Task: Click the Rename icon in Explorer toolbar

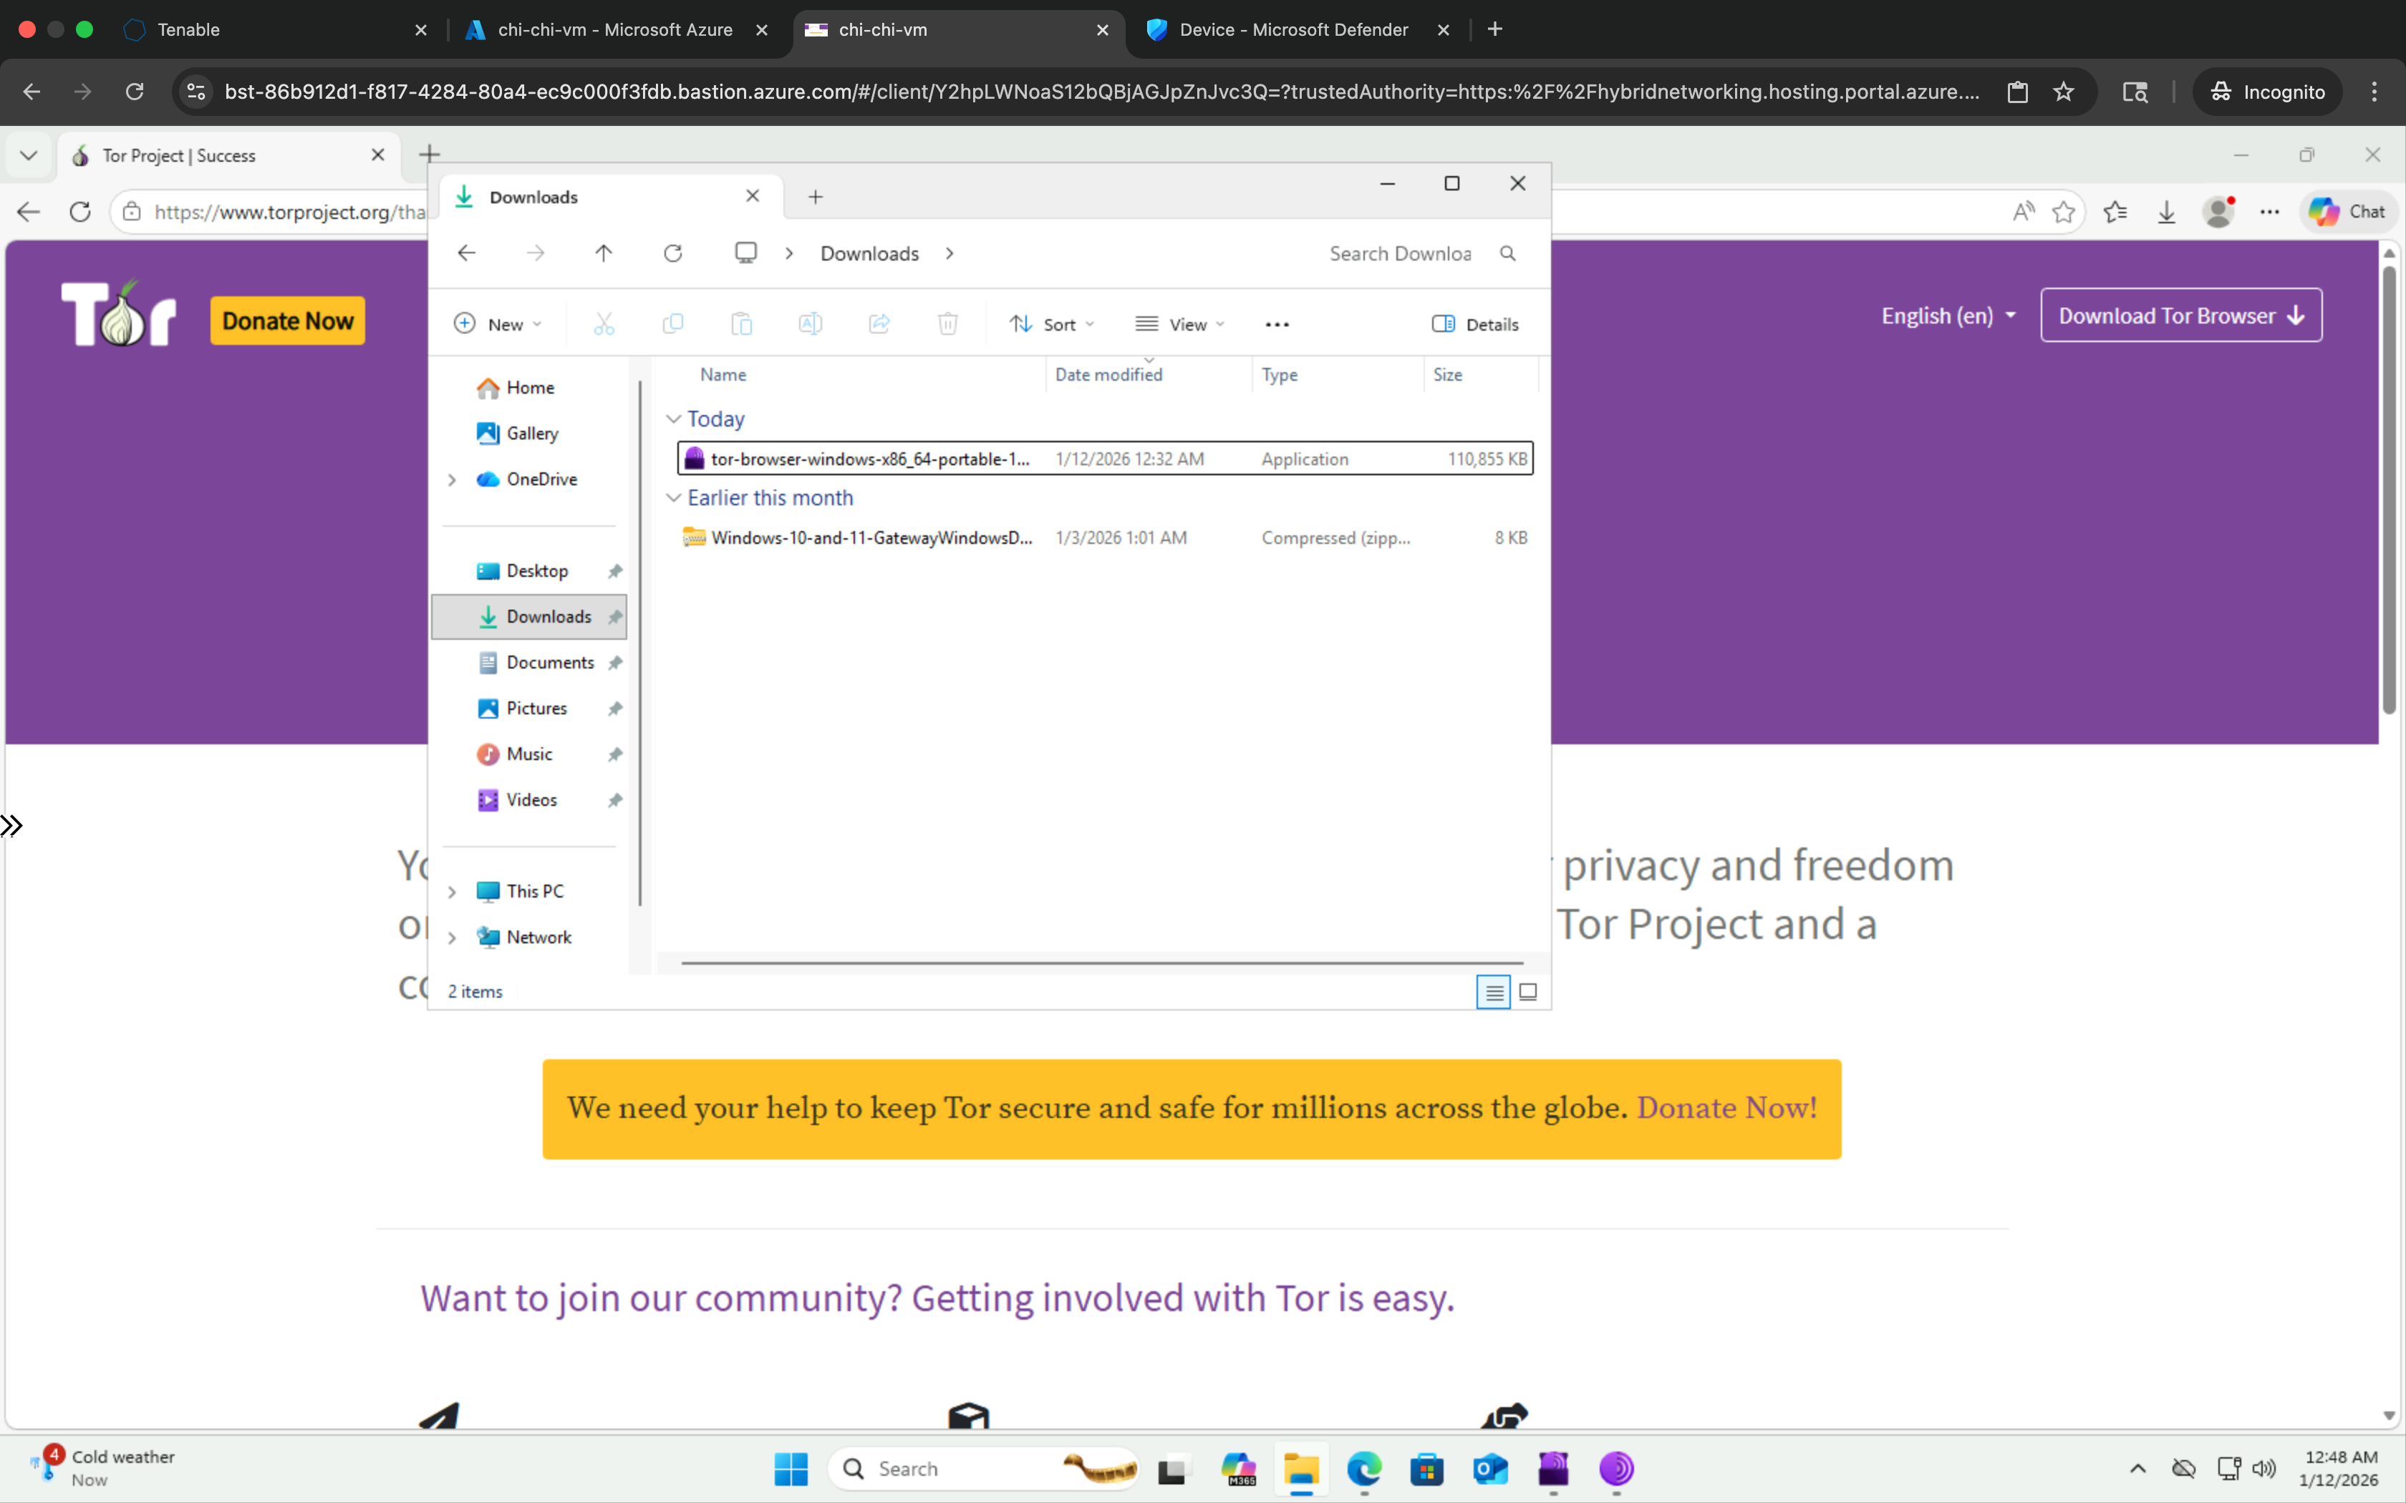Action: click(811, 324)
